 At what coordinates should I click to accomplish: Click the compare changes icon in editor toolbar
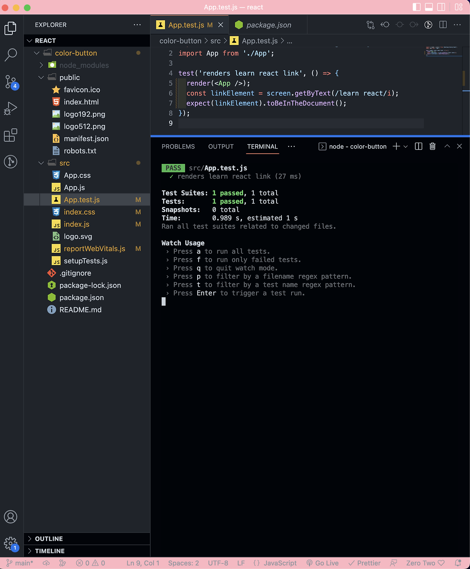tap(370, 25)
